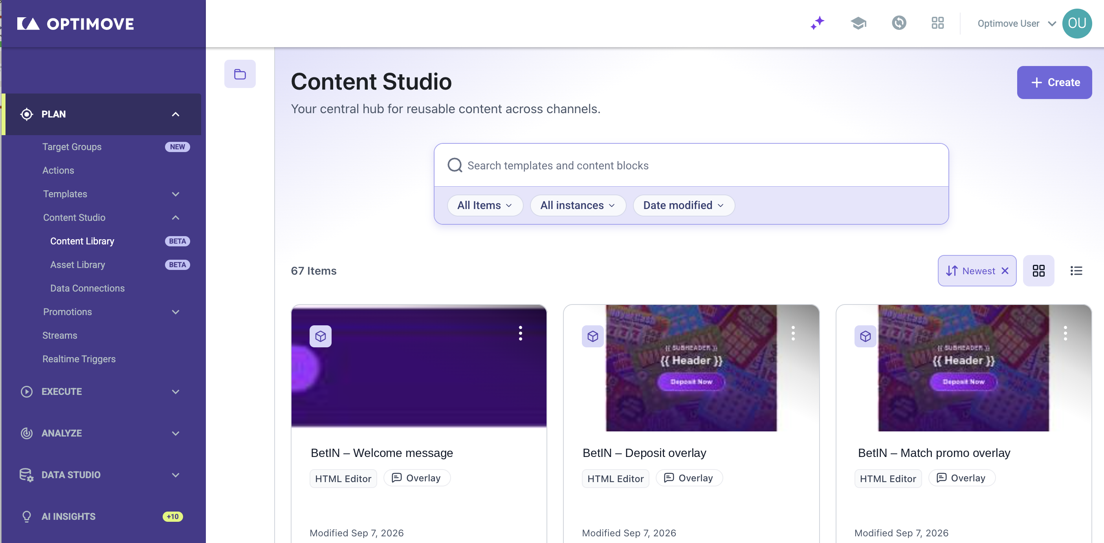Click the Optimove logo
Image resolution: width=1104 pixels, height=543 pixels.
pyautogui.click(x=75, y=24)
